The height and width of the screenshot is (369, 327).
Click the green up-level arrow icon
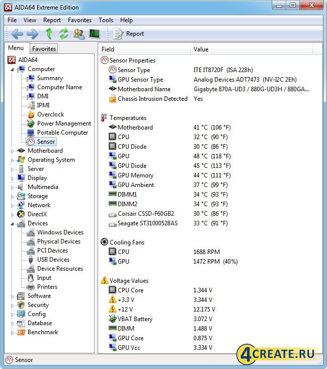pos(49,34)
